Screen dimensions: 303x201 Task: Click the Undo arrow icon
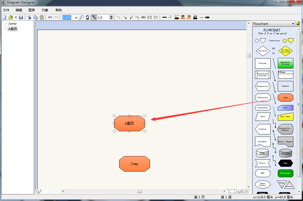click(x=50, y=17)
